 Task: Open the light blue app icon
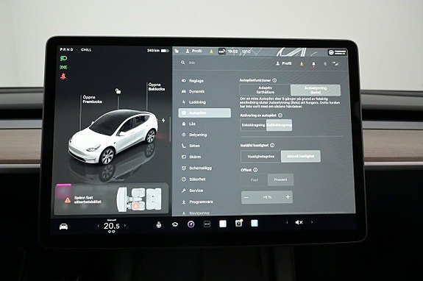tap(255, 223)
